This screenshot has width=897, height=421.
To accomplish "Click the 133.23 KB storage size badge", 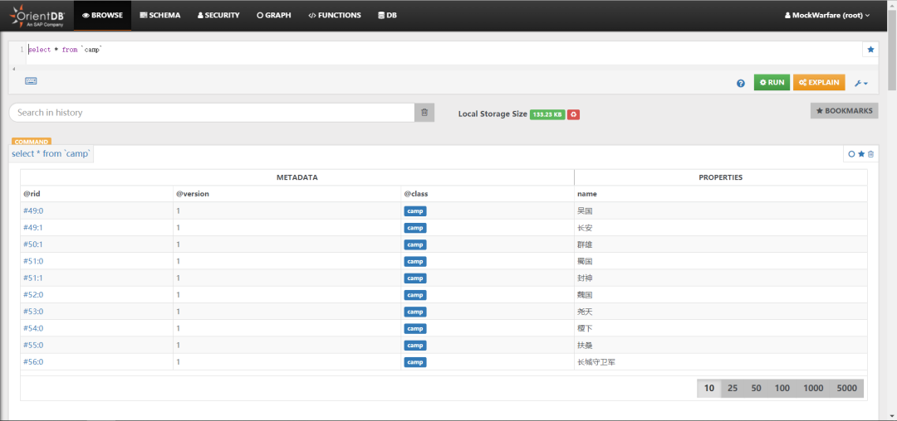I will (547, 114).
